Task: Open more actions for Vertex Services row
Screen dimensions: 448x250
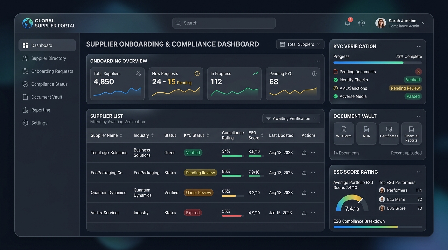Action: coord(313,213)
